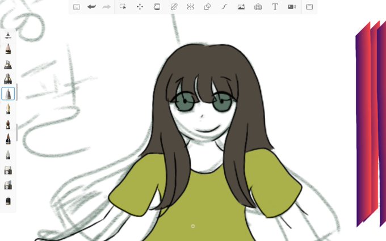
Task: Select the Pencil brush
Action: [x=8, y=49]
